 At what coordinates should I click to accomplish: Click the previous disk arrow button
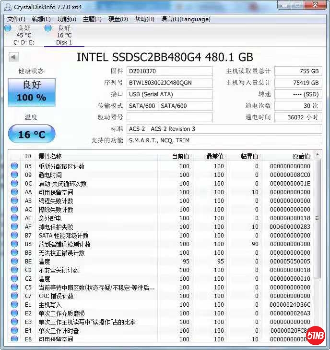(x=13, y=57)
